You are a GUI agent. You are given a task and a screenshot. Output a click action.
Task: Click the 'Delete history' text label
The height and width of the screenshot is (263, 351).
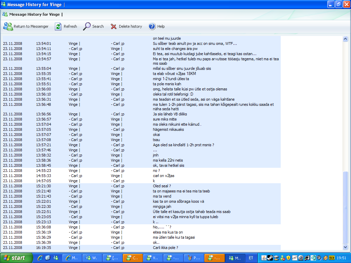tap(130, 26)
